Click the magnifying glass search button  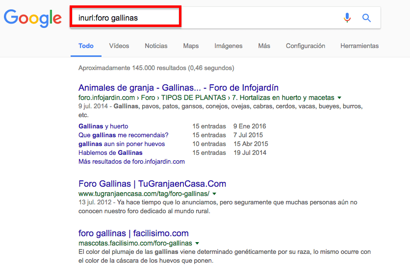click(366, 18)
